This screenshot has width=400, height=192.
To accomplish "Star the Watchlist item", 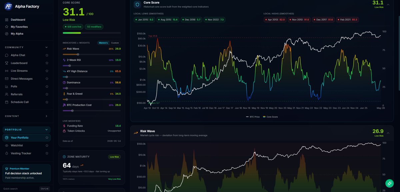I will 47,145.
